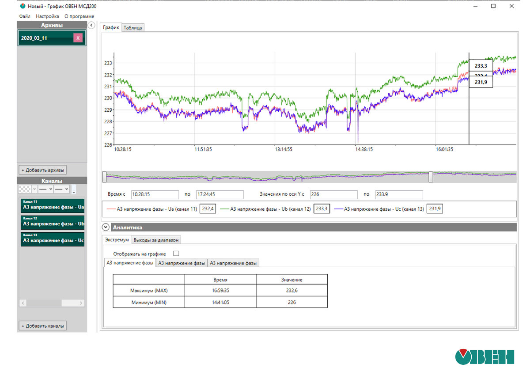Click the time end field showing 17:24:45
The width and height of the screenshot is (530, 371).
[220, 194]
